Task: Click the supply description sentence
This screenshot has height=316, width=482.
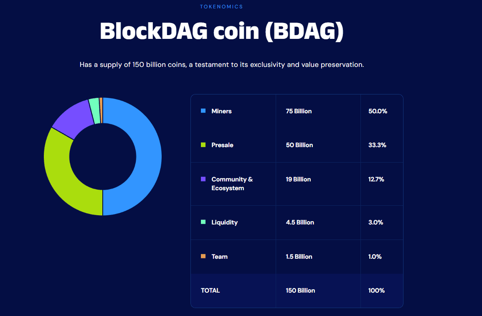Action: 222,65
